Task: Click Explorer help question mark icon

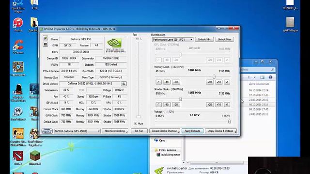Action: pos(270,77)
